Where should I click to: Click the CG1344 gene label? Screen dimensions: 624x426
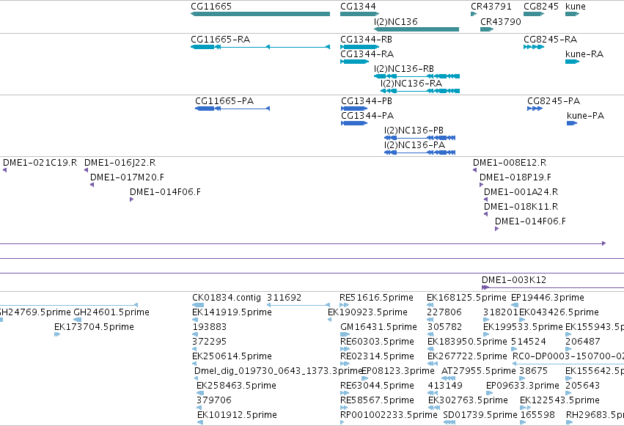358,7
